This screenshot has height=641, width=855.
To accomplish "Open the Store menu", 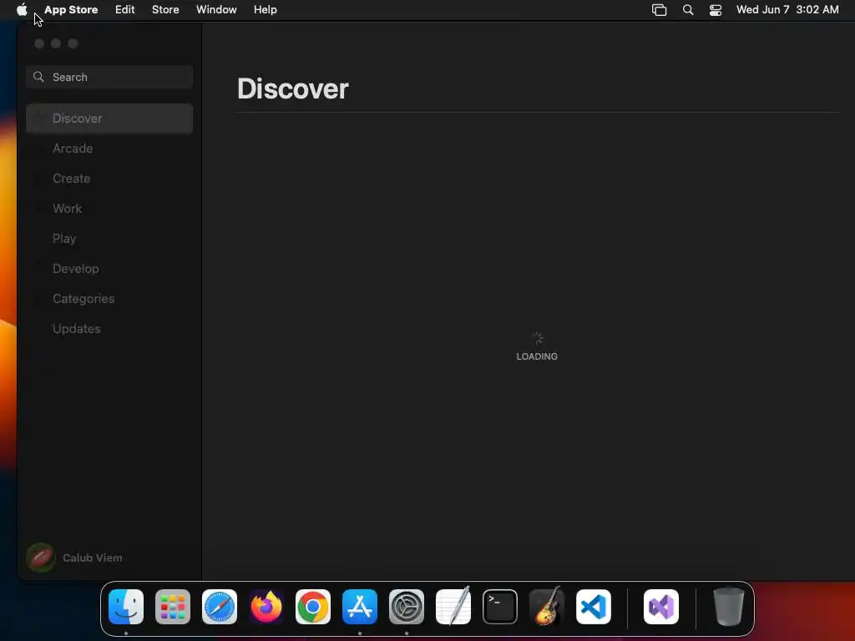I will point(165,10).
